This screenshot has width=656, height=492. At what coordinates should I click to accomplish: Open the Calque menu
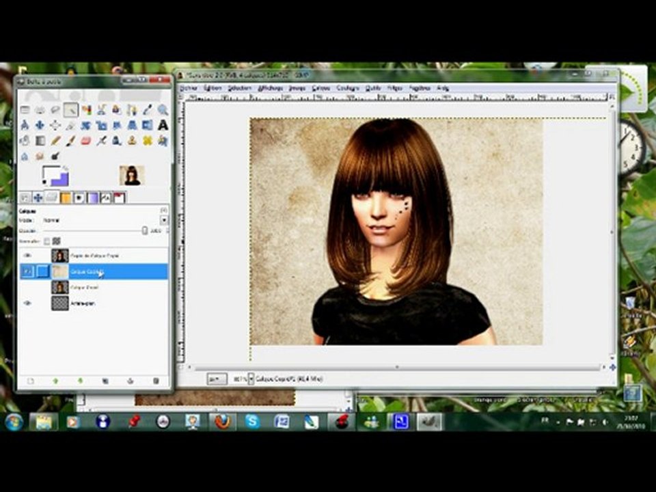tap(321, 88)
